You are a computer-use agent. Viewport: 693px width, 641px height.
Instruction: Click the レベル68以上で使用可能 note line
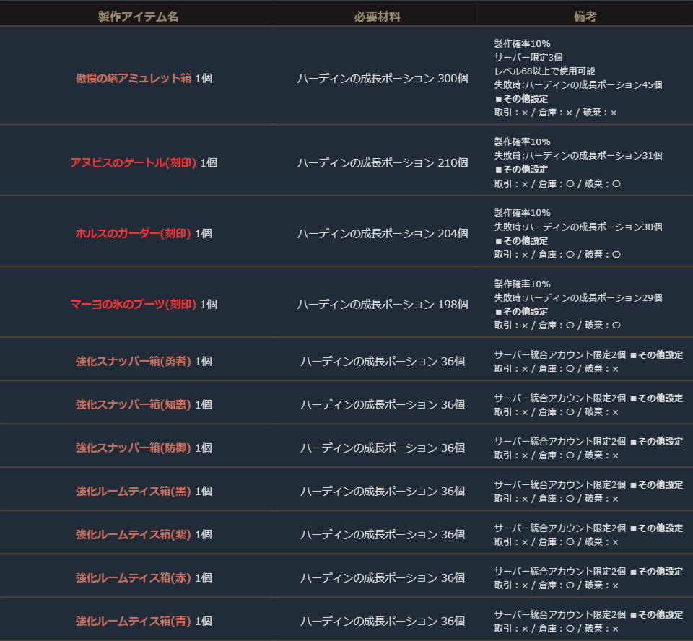click(544, 71)
